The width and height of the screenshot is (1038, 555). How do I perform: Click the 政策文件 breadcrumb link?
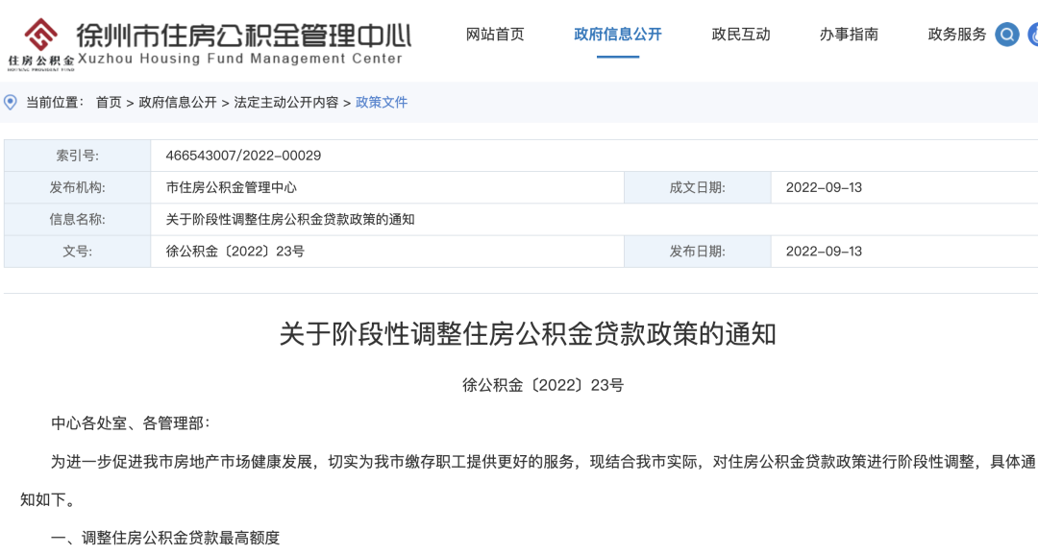coord(382,103)
